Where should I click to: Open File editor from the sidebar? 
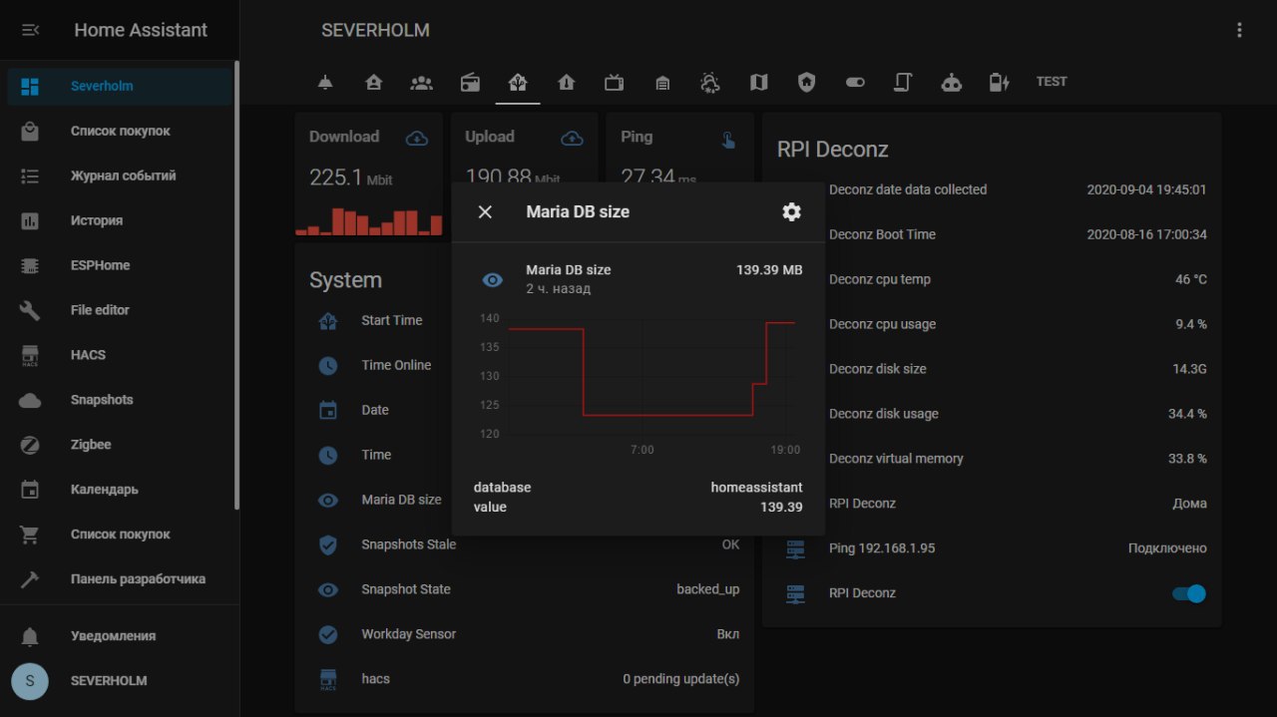120,310
